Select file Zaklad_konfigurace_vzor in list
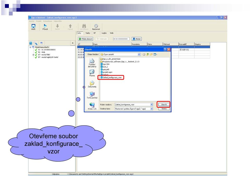The image size is (250, 176). (111, 78)
